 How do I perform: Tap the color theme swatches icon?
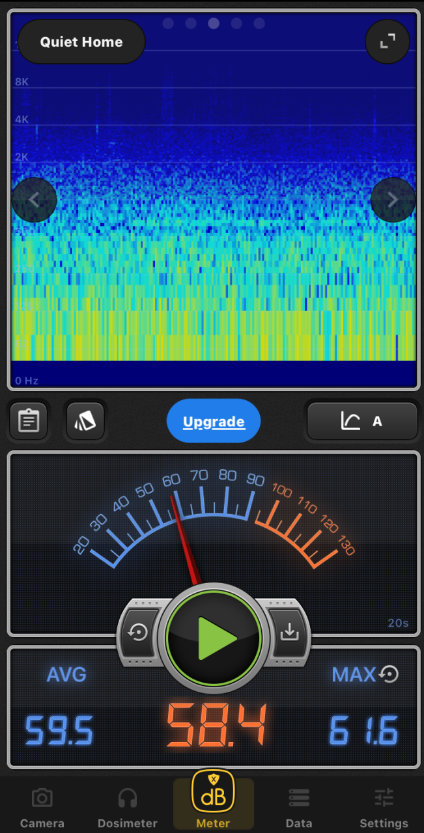pos(85,421)
